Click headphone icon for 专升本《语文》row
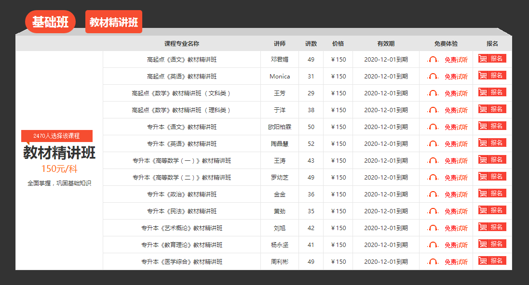 point(433,127)
